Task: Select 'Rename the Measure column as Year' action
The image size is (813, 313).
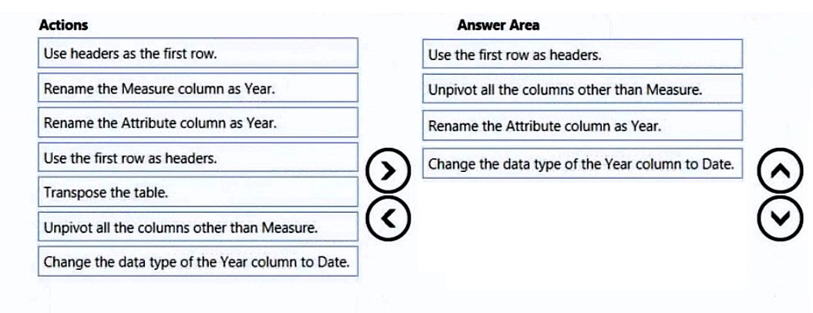Action: pyautogui.click(x=198, y=88)
